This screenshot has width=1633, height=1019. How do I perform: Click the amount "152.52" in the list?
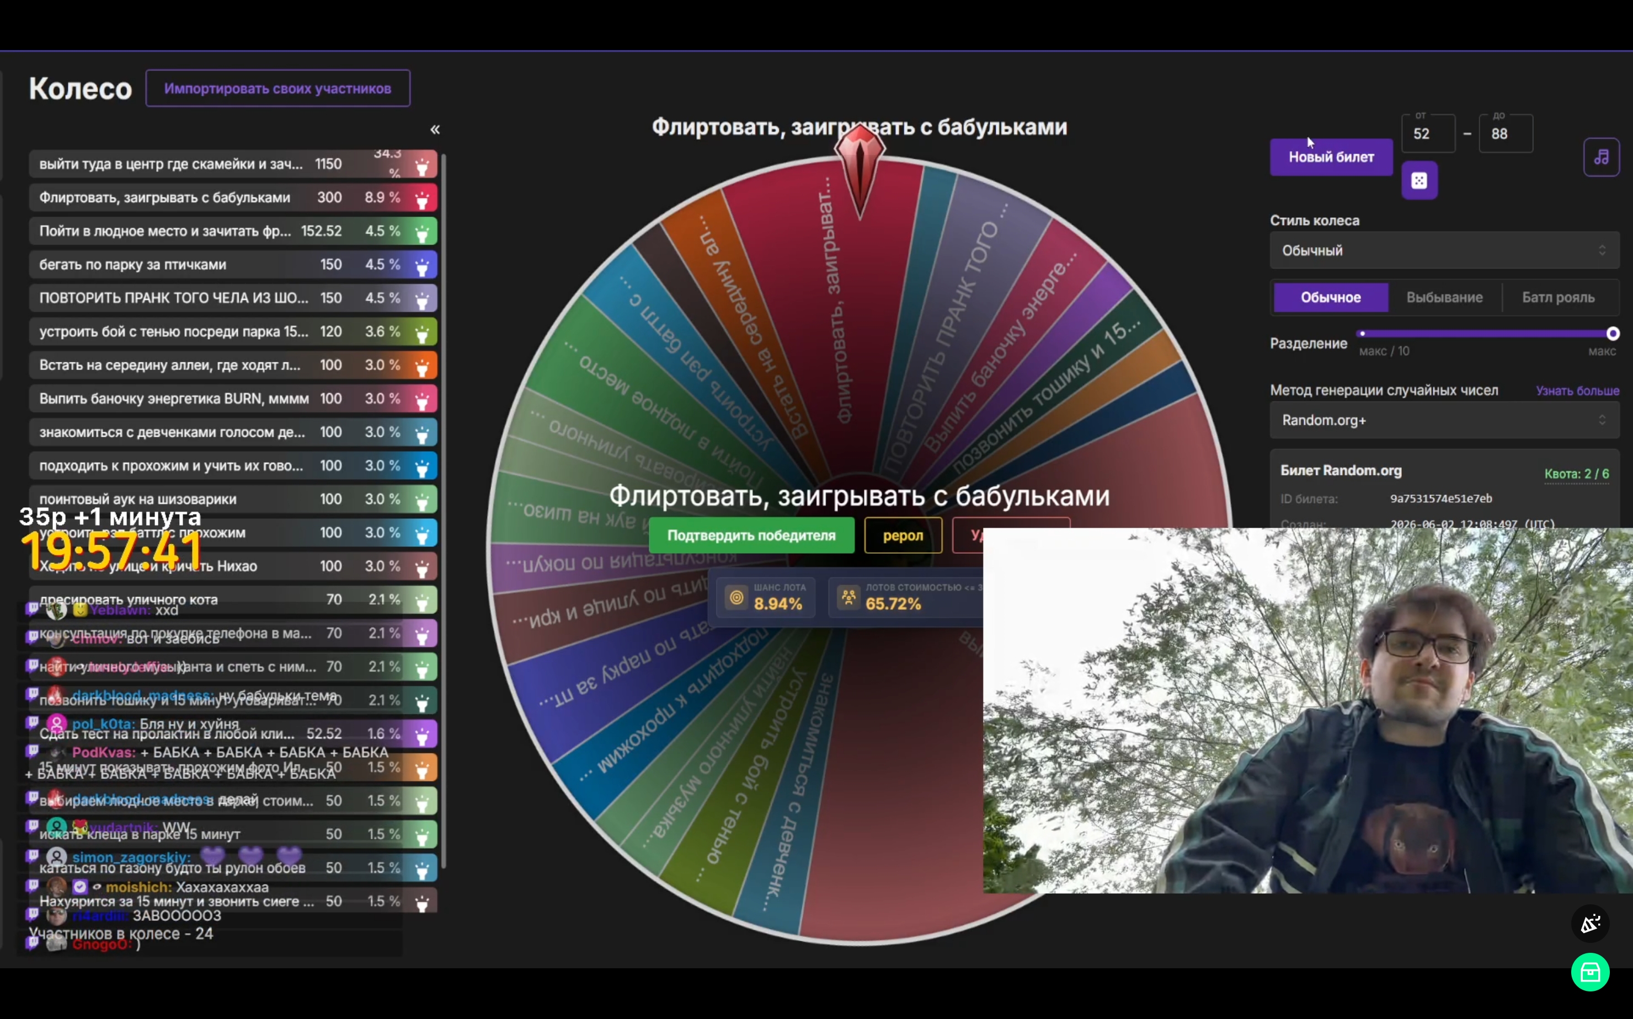321,230
